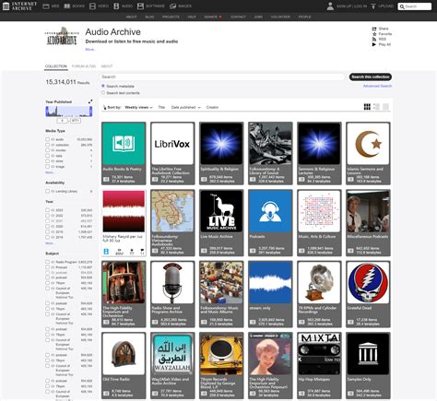Viewport: 437px width, 401px height.
Task: Open the Live Music Archive llama tile
Action: [x=221, y=222]
